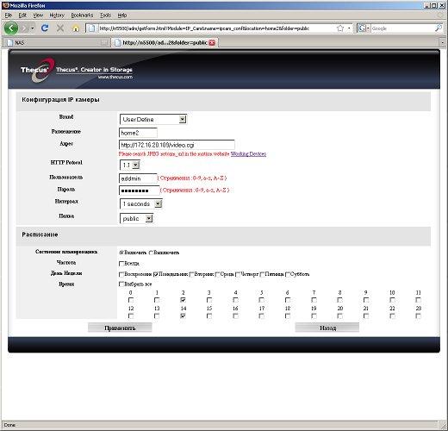Click the Stop loading X icon
Screen dimensions: 448x431
coord(60,28)
